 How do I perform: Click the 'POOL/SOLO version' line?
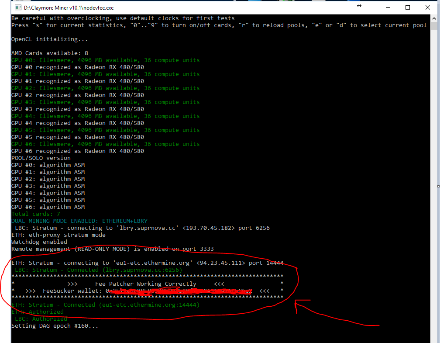coord(41,158)
